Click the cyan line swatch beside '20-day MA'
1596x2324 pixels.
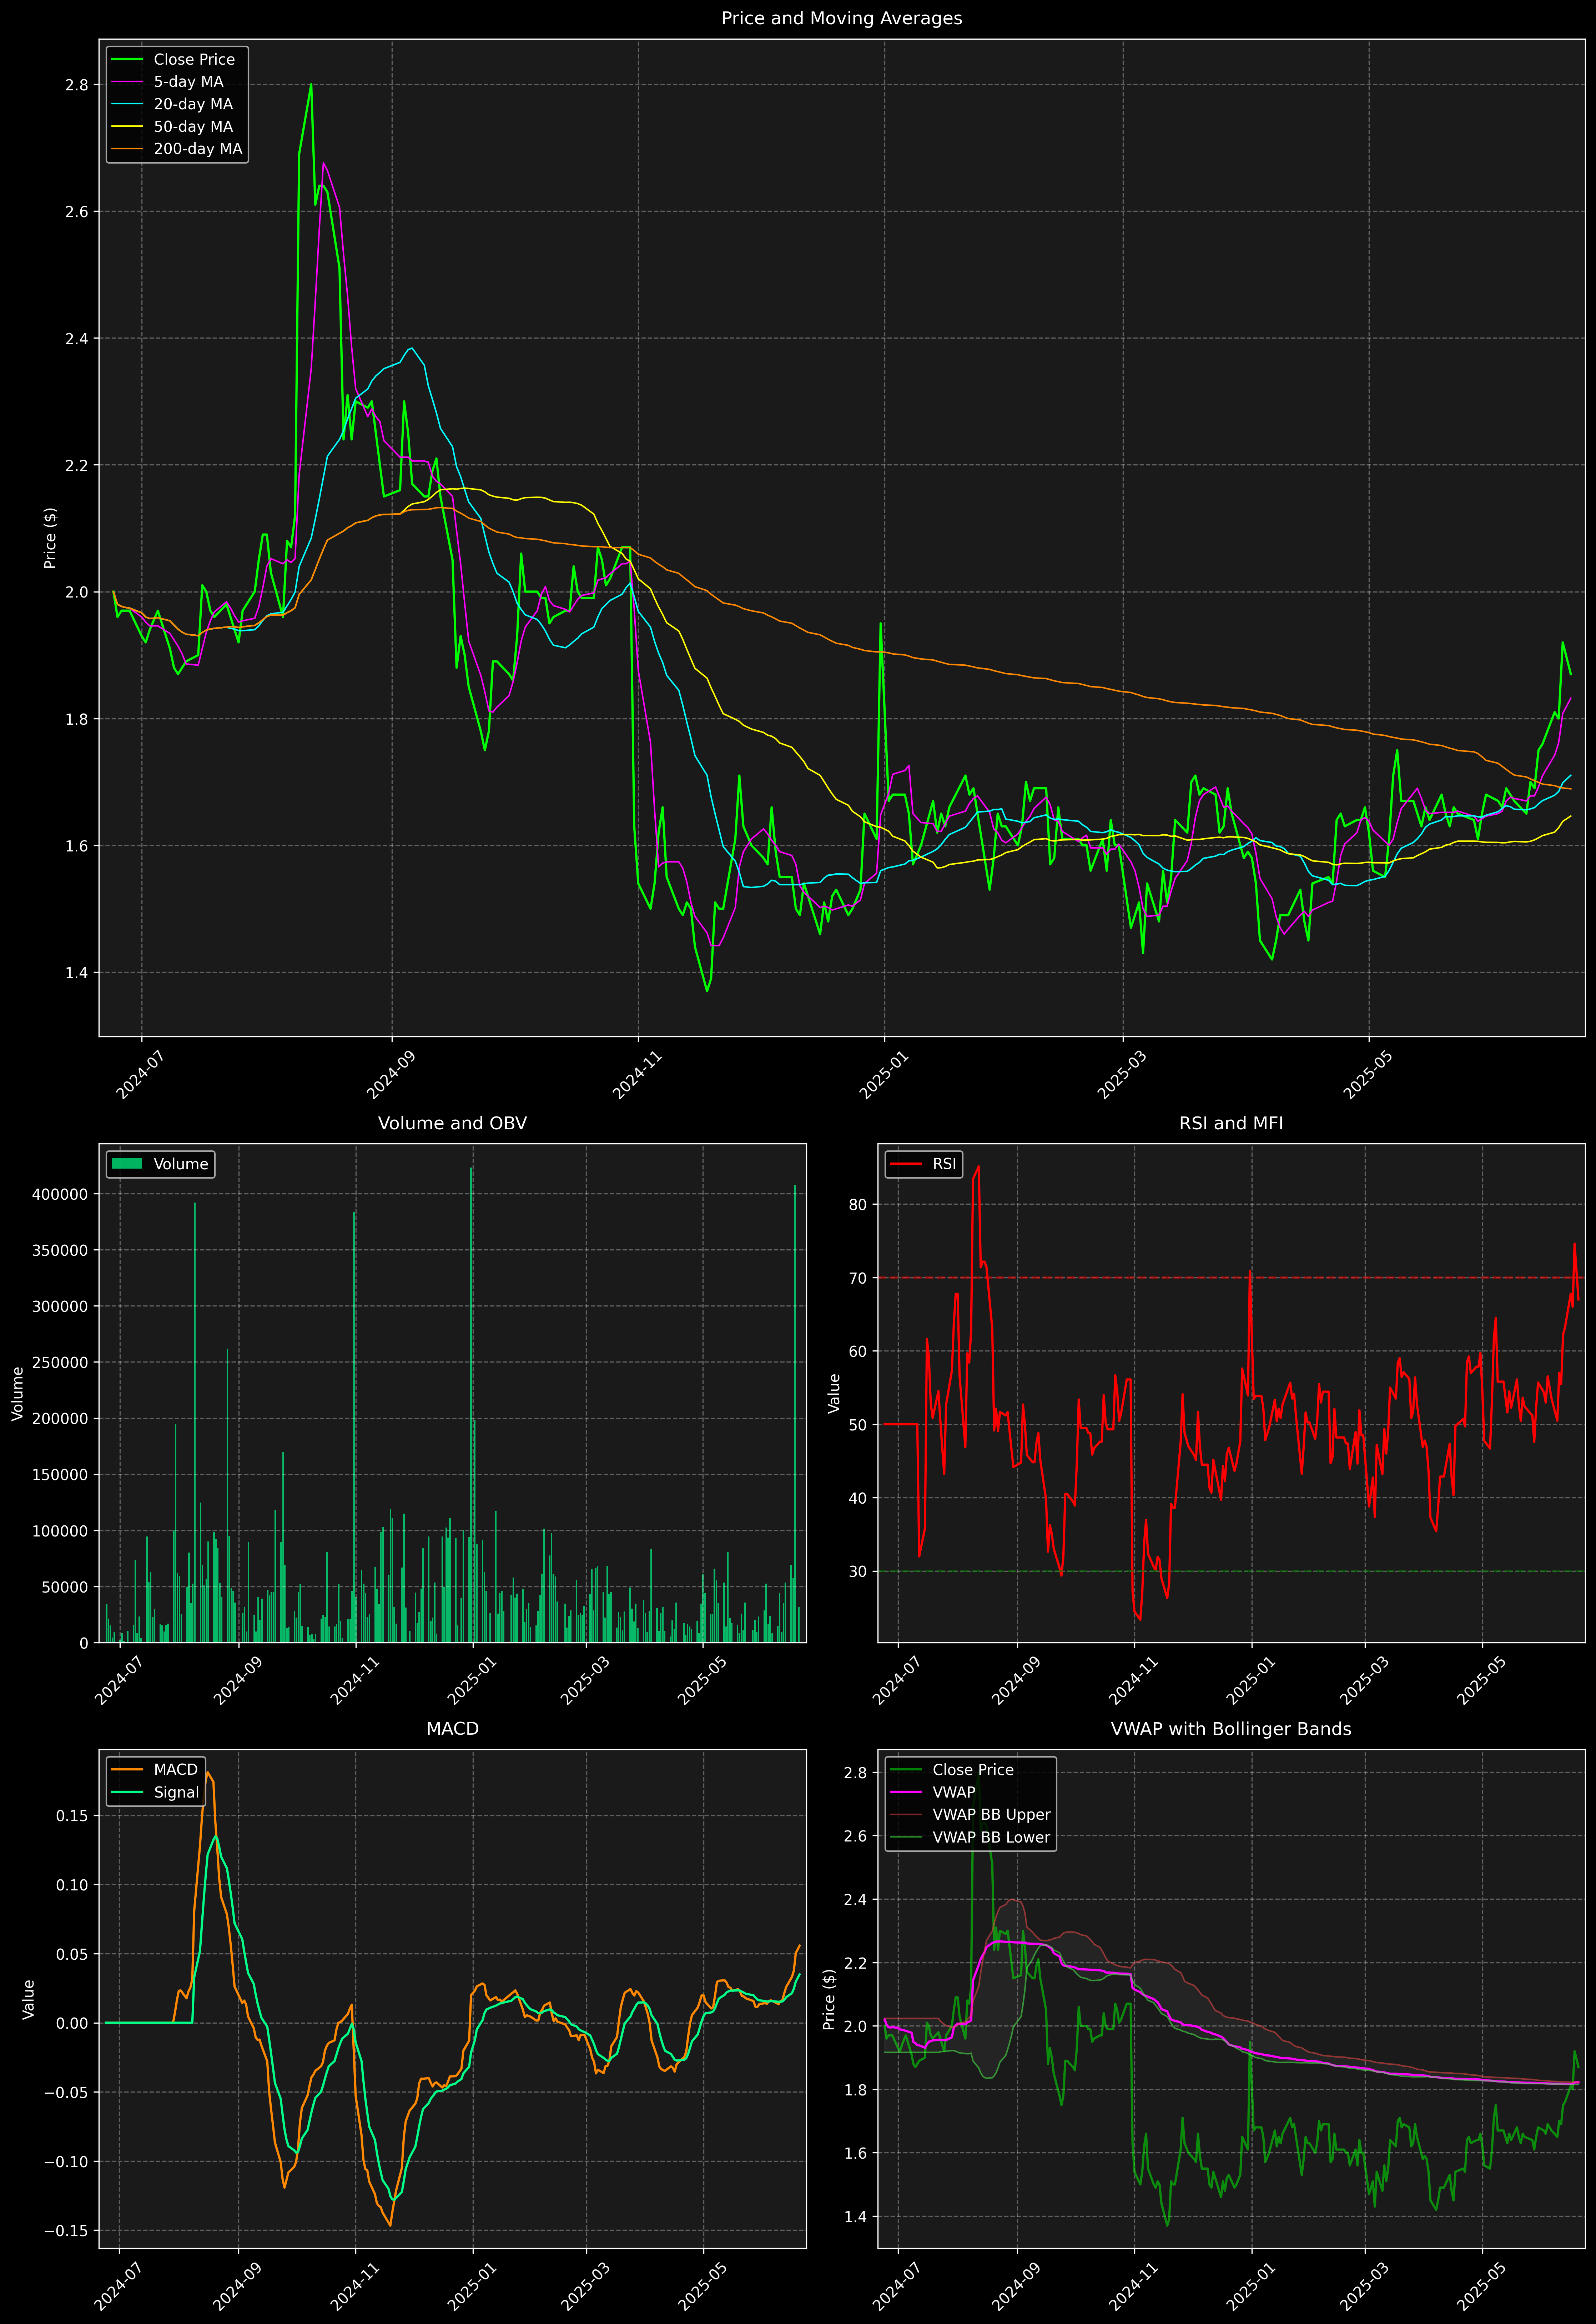coord(127,104)
